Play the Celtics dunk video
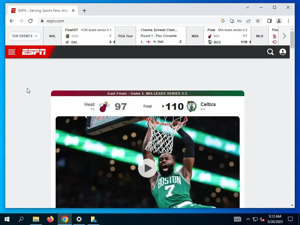Screen dimensions: 300x225 point(147,168)
